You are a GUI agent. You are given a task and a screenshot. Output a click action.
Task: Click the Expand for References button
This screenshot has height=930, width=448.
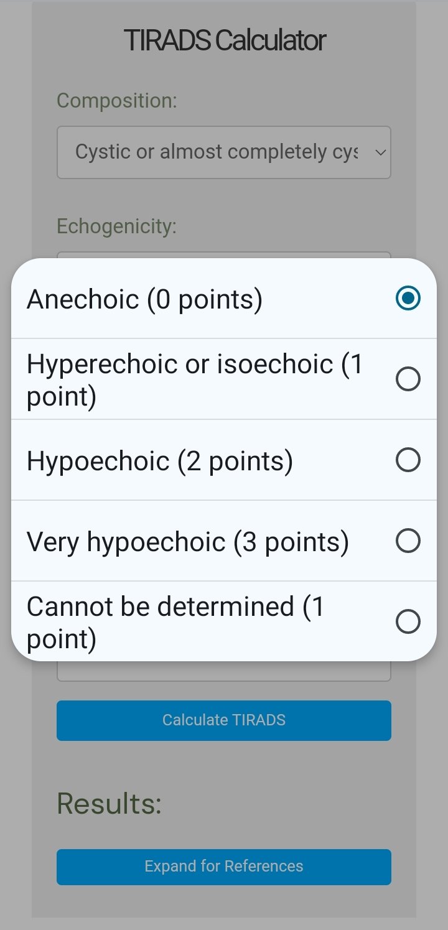coord(224,867)
